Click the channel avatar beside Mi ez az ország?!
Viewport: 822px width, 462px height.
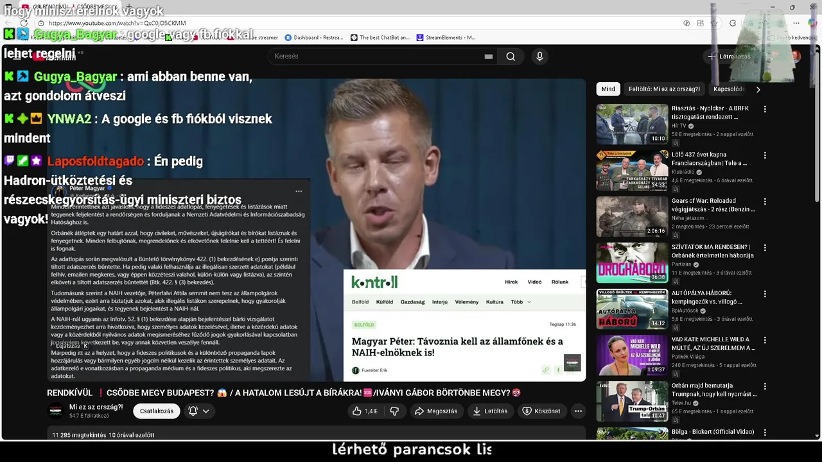coord(57,411)
